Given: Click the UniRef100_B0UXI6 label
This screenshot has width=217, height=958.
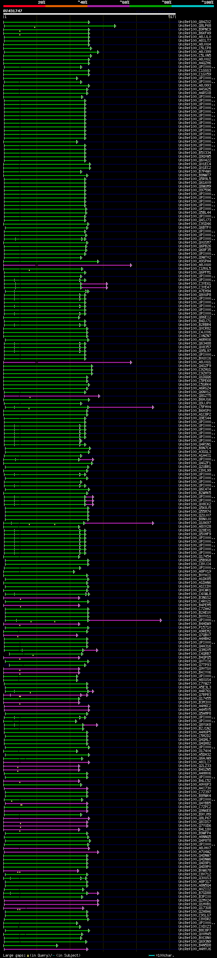Looking at the screenshot, I should click(x=195, y=359).
